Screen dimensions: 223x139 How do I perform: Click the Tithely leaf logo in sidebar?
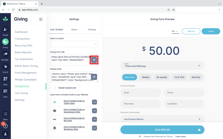point(5,19)
